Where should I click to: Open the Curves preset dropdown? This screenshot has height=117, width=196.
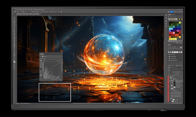[52, 58]
